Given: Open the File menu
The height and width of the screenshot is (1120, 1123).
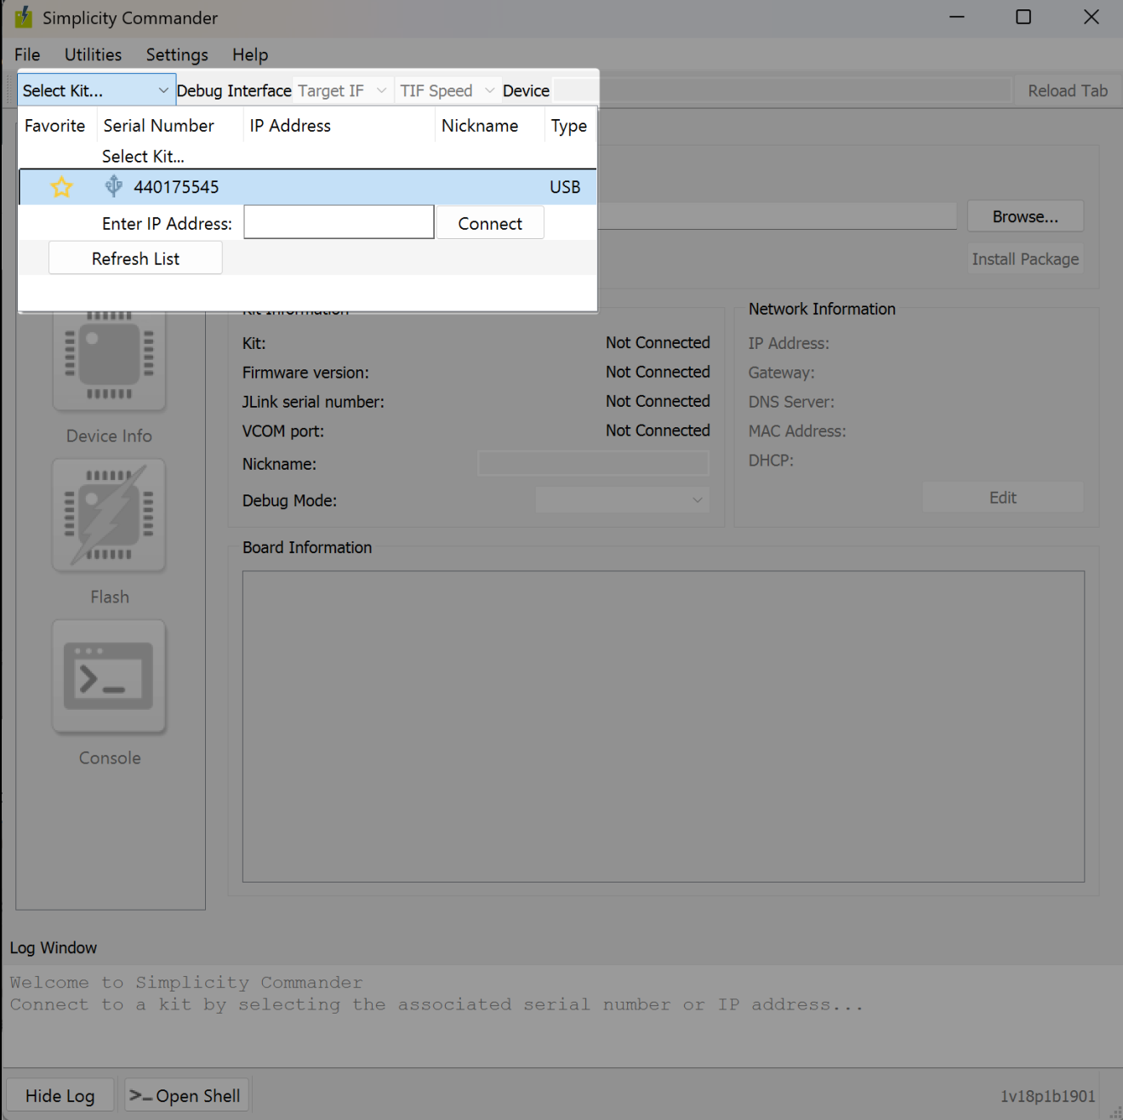Looking at the screenshot, I should [27, 54].
